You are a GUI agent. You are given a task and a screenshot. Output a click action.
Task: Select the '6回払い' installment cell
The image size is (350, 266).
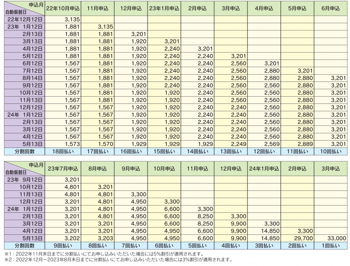164,246
